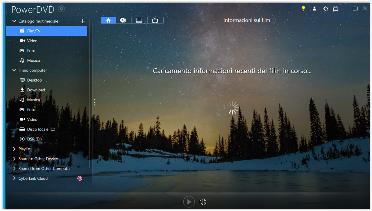Screen dimensions: 372x211
Task: Mute audio with the speaker icon
Action: click(x=203, y=202)
